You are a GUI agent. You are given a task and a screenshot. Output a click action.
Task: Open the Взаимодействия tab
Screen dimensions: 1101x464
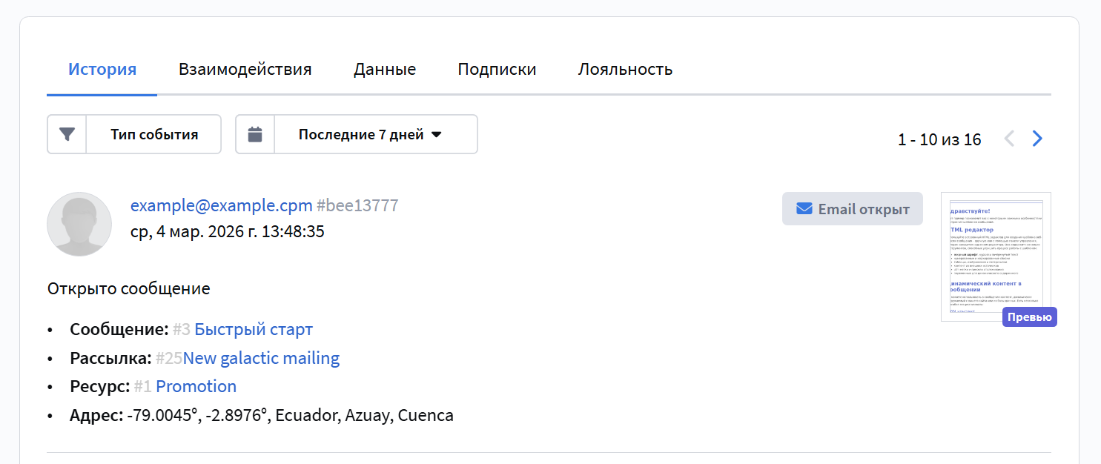[x=245, y=70]
